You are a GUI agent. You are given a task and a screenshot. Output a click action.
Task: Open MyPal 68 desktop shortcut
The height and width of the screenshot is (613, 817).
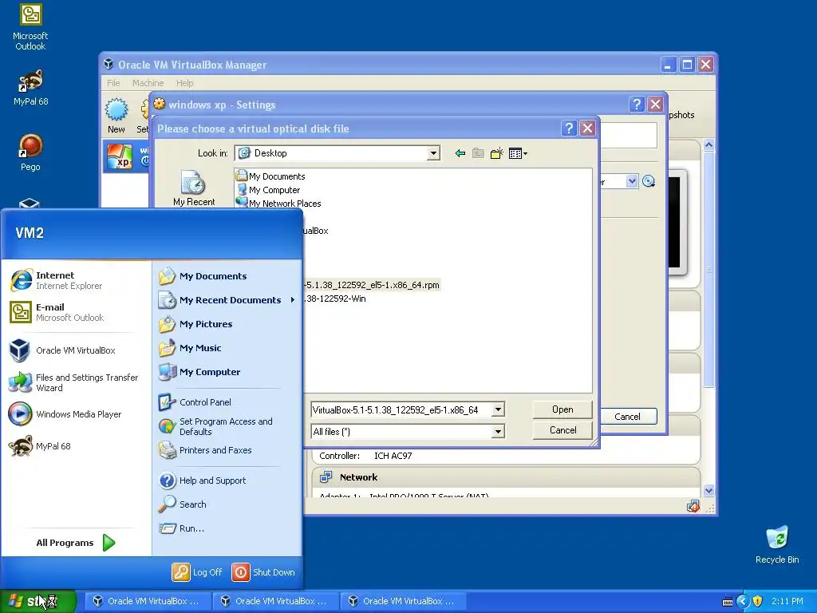[30, 88]
